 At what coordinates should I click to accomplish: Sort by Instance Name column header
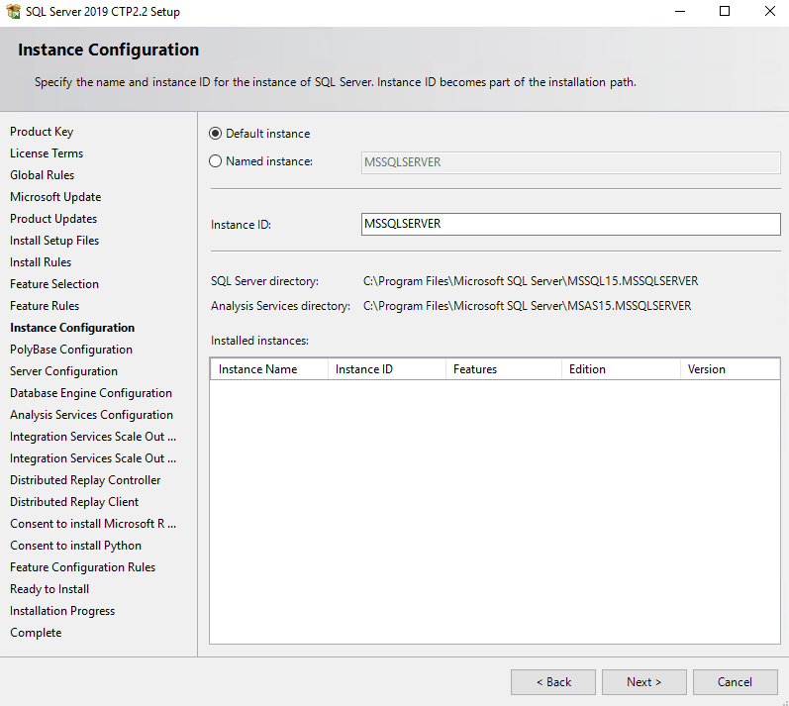(269, 369)
